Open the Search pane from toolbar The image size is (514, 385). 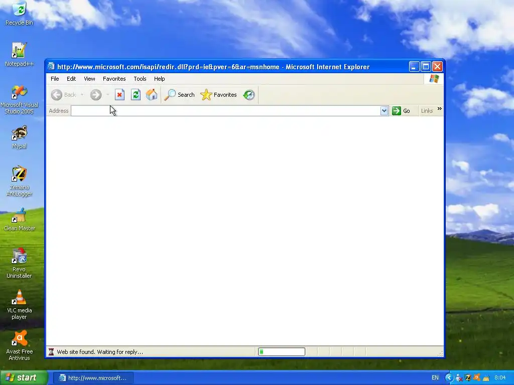179,95
